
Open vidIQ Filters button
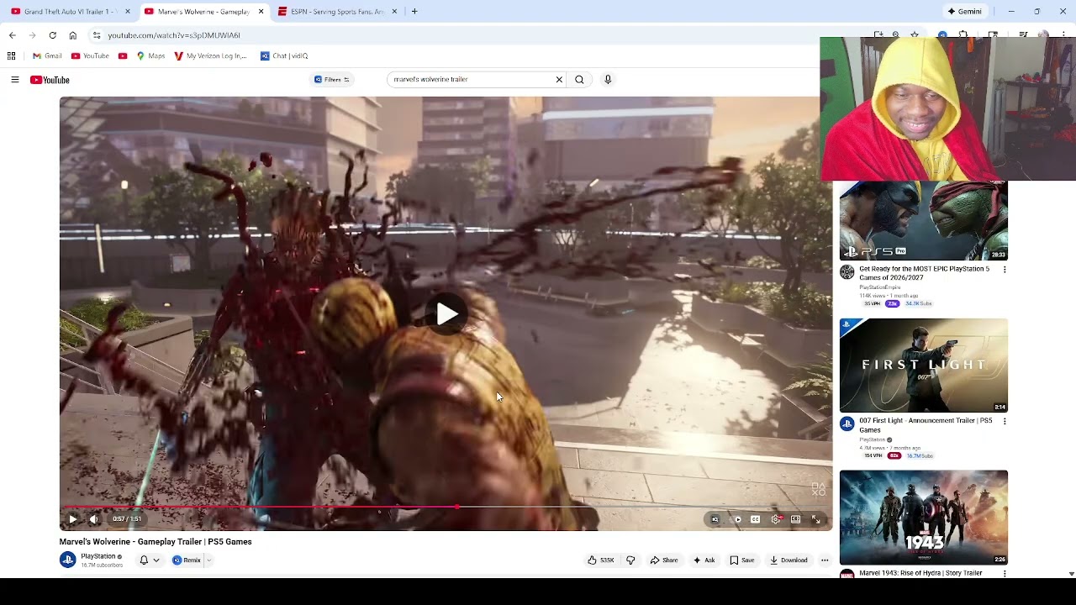(x=332, y=80)
